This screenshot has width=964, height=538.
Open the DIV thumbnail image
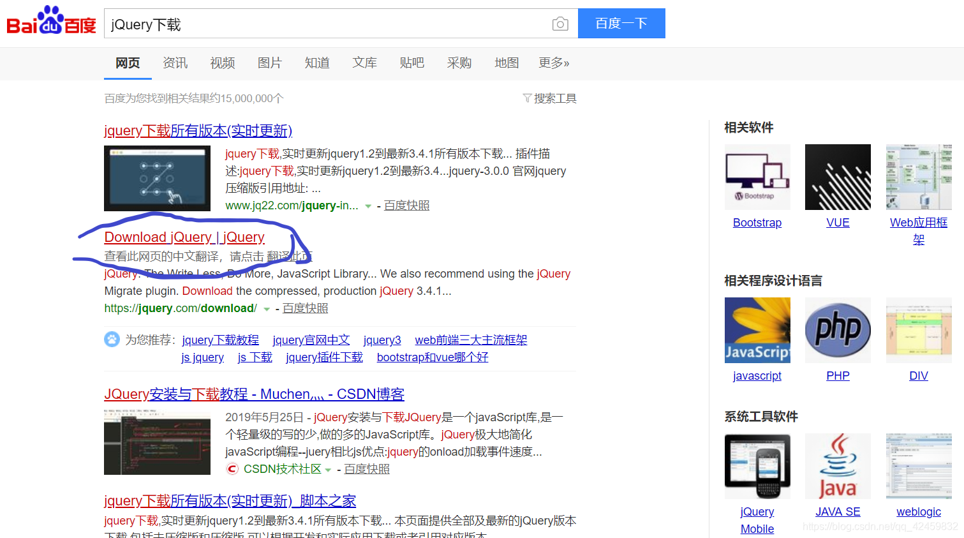click(x=919, y=330)
